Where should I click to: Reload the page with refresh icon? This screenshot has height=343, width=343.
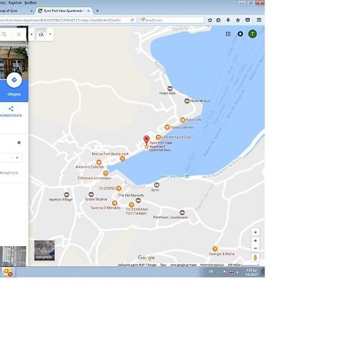[x=133, y=20]
